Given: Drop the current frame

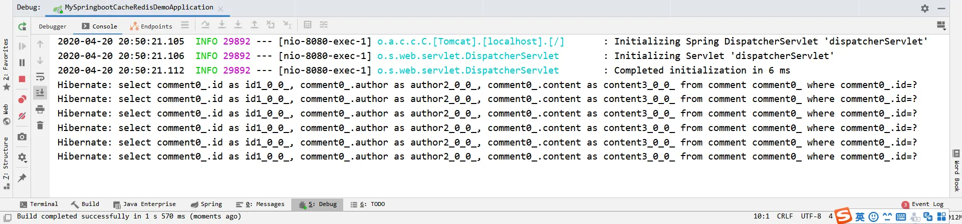Looking at the screenshot, I should point(271,24).
